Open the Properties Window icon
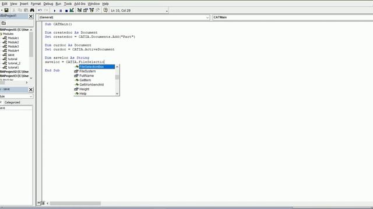The height and width of the screenshot is (209, 373). click(x=86, y=10)
